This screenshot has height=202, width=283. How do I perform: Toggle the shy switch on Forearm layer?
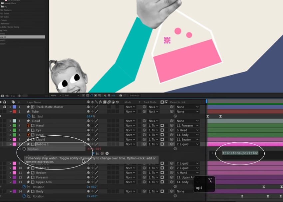coord(88,177)
